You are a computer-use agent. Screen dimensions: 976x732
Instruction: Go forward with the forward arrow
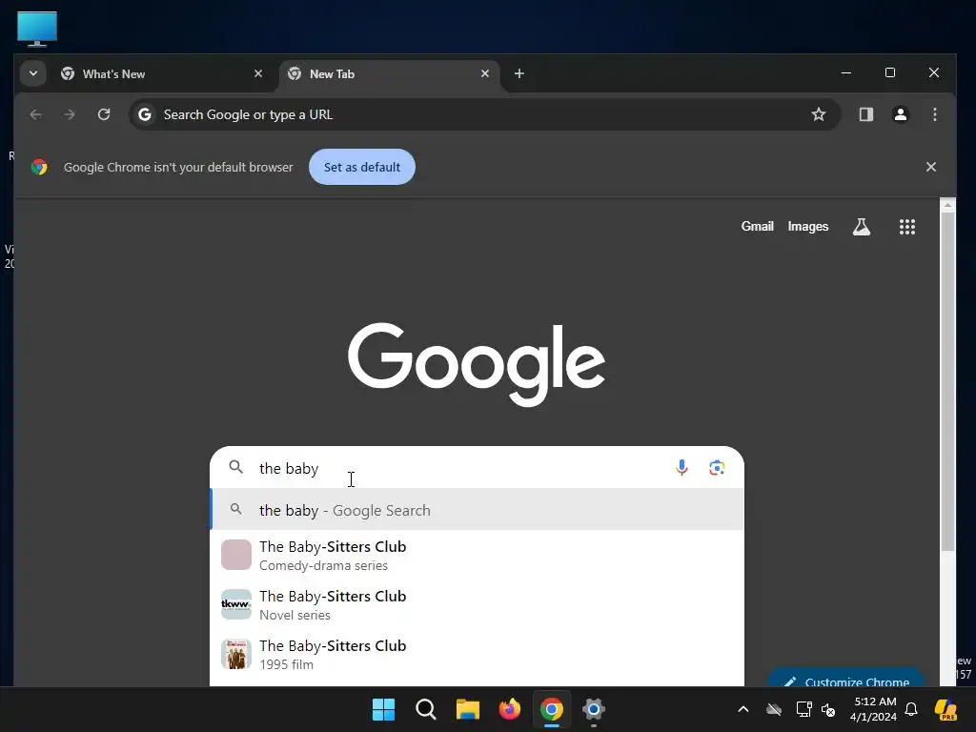click(x=70, y=114)
